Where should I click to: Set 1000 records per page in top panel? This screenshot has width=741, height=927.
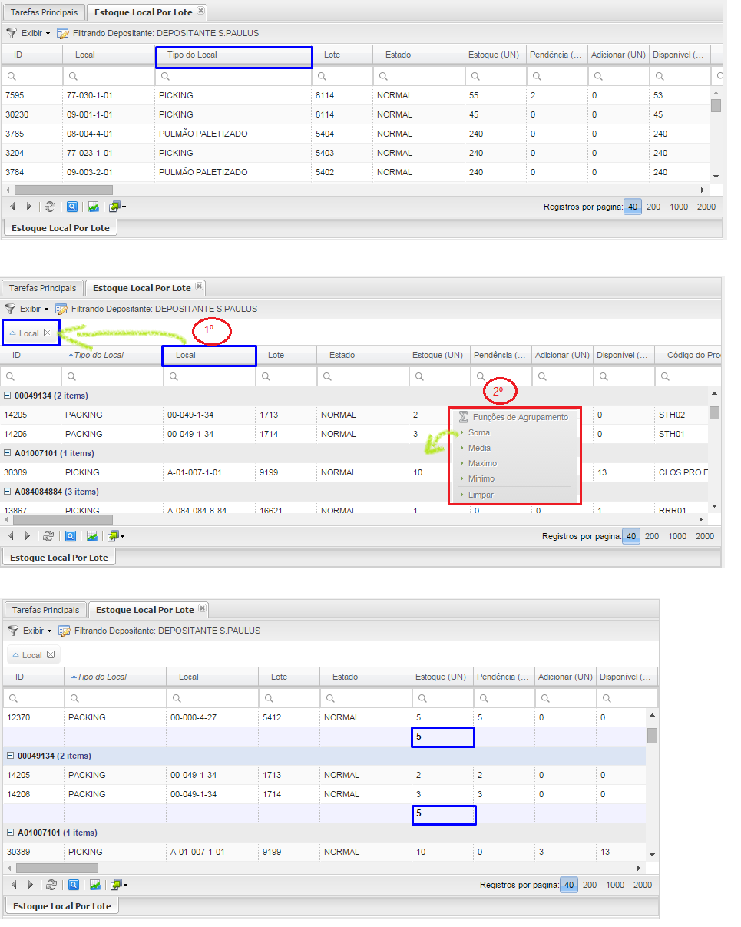(679, 207)
